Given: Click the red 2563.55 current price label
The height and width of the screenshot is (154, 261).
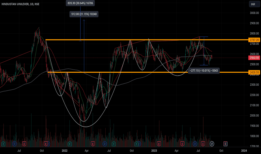Looking at the screenshot, I should [254, 58].
